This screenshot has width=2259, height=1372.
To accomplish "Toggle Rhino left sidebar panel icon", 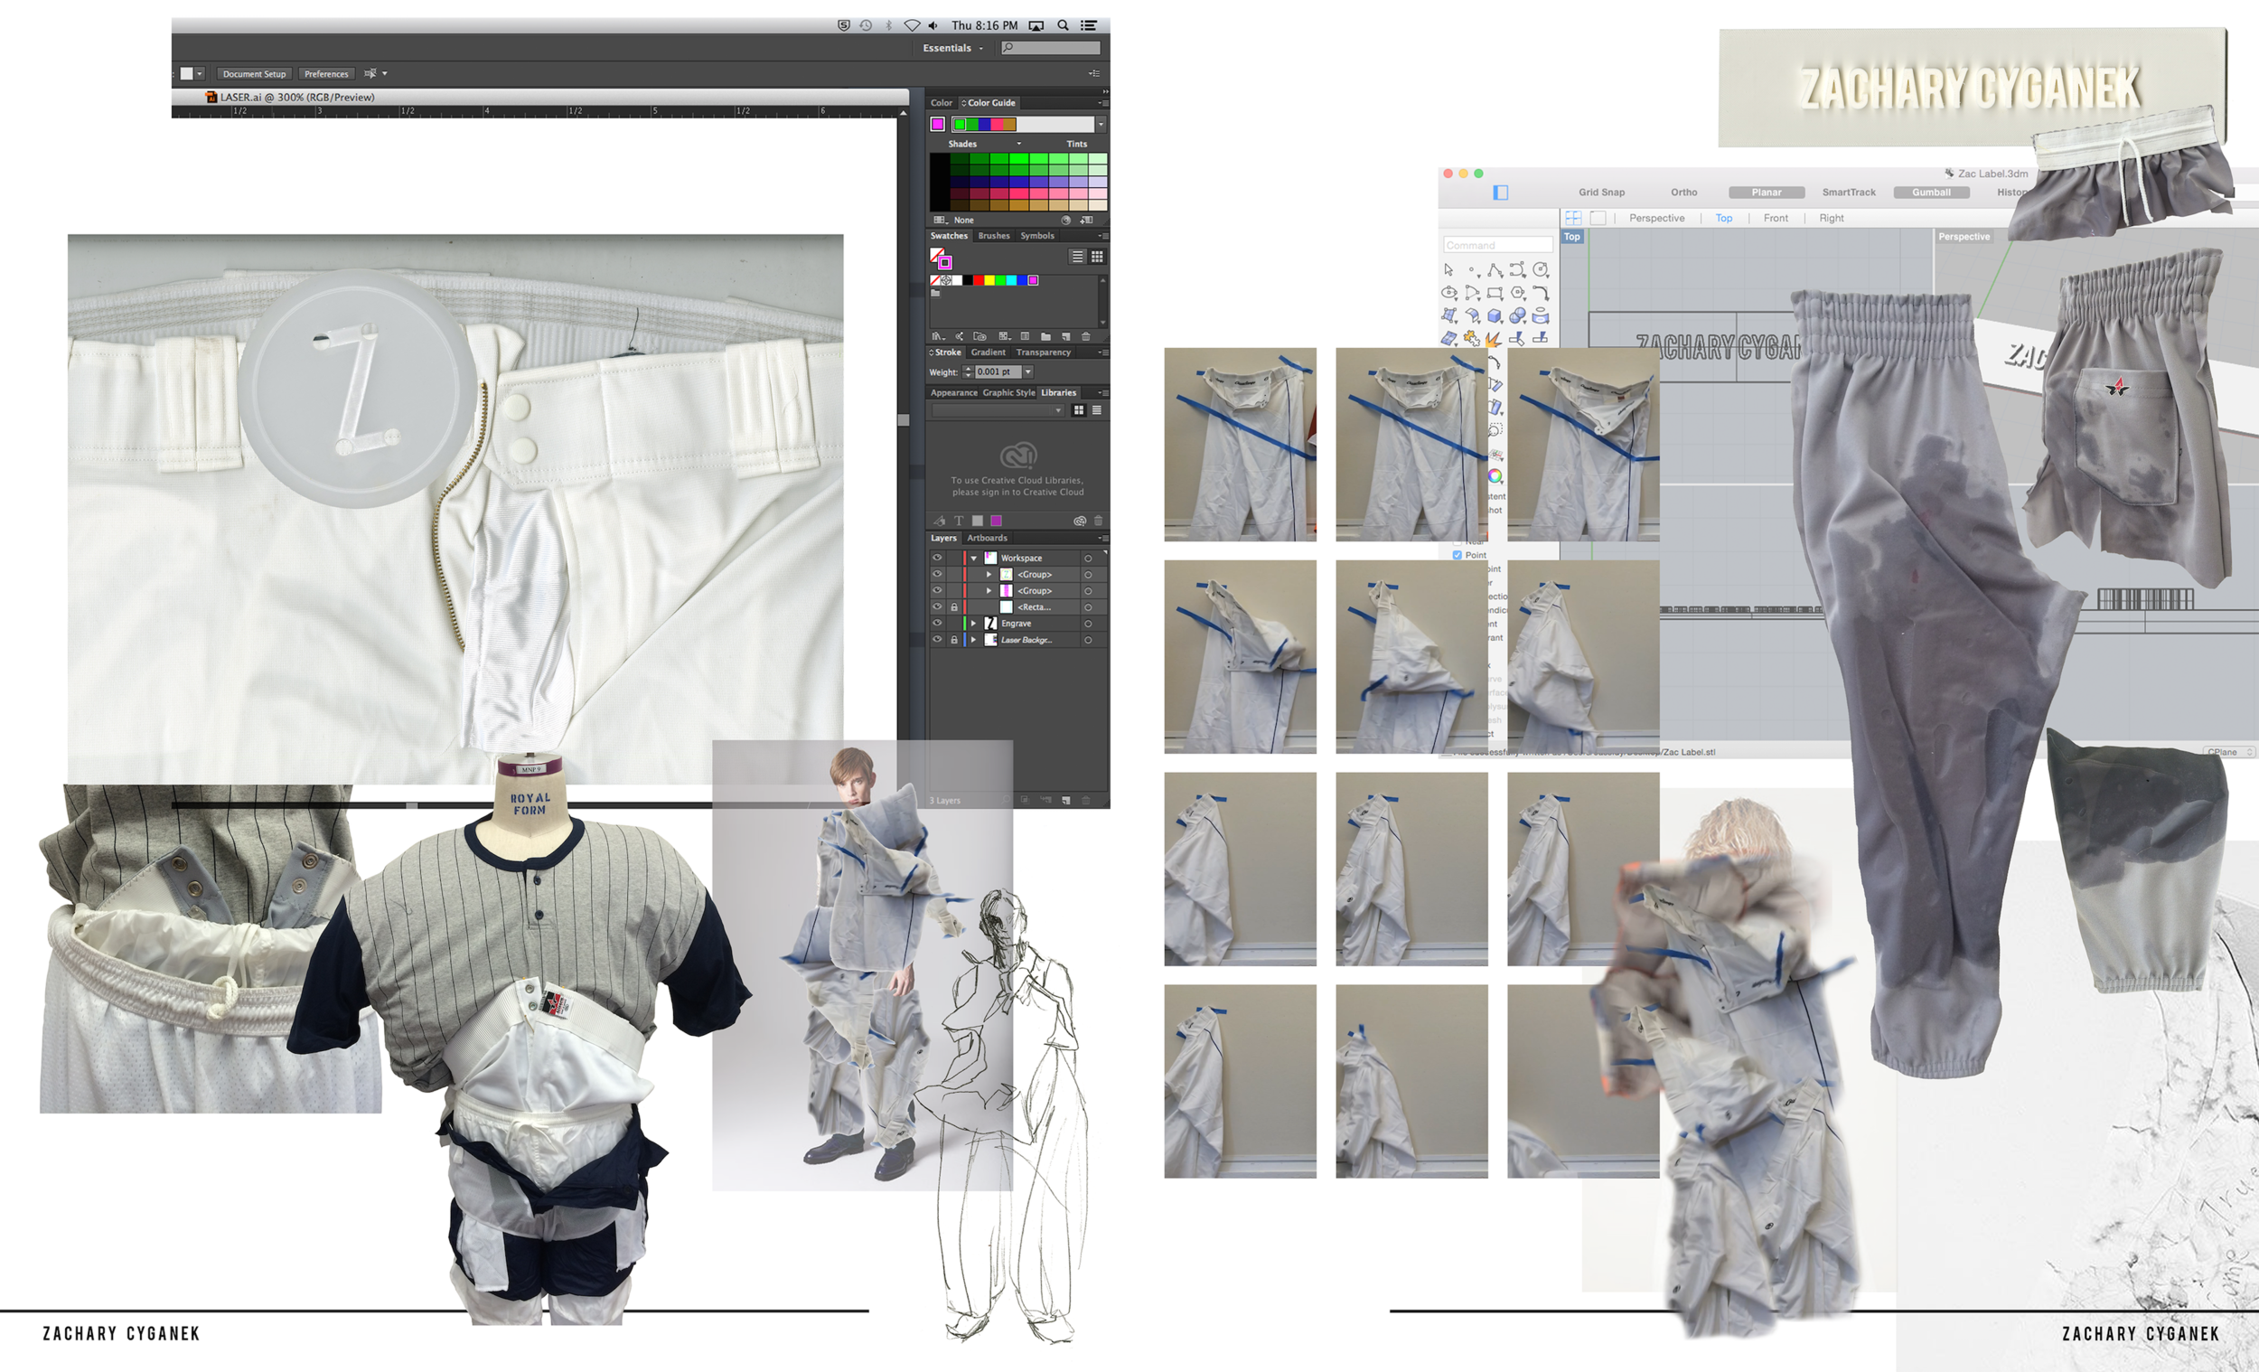I will (1501, 192).
